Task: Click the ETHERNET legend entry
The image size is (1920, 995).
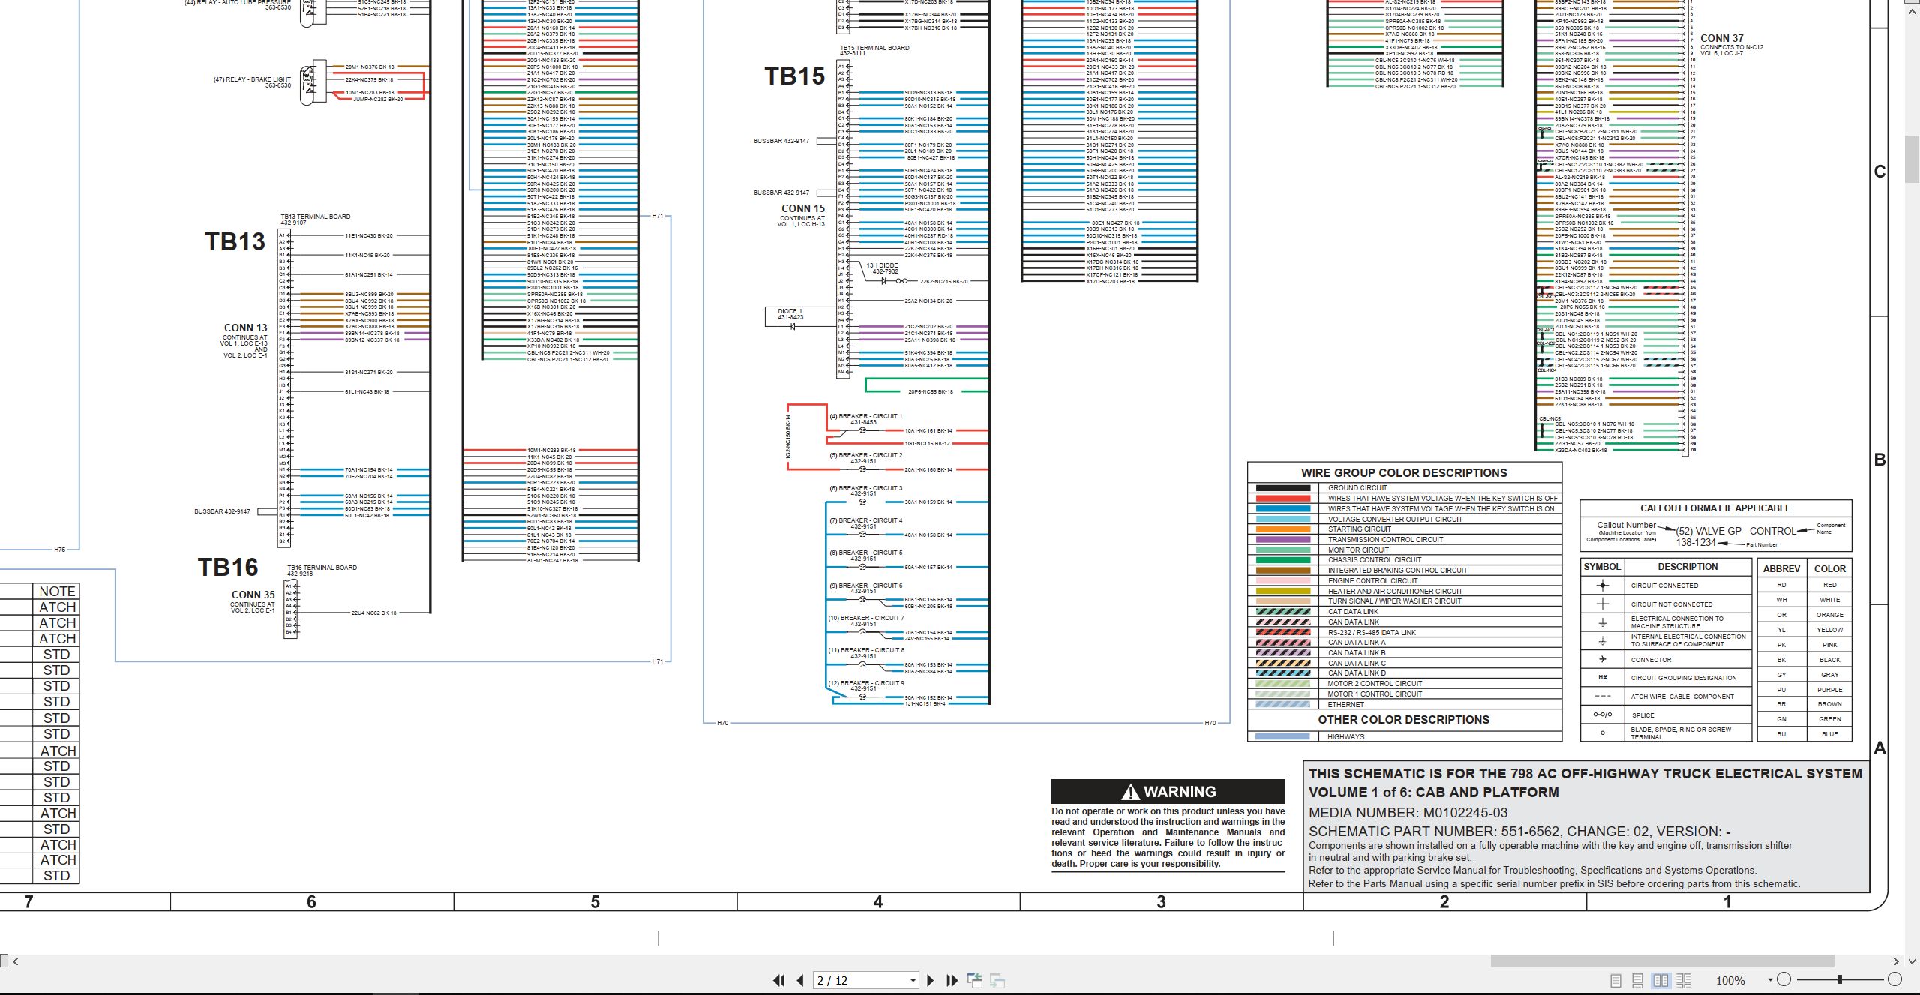Action: point(1345,705)
